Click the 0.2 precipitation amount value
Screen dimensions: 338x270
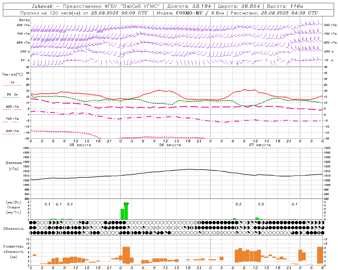tap(238, 204)
